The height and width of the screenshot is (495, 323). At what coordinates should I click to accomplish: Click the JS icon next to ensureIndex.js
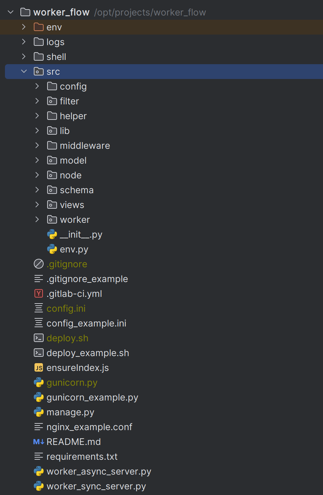pos(39,368)
